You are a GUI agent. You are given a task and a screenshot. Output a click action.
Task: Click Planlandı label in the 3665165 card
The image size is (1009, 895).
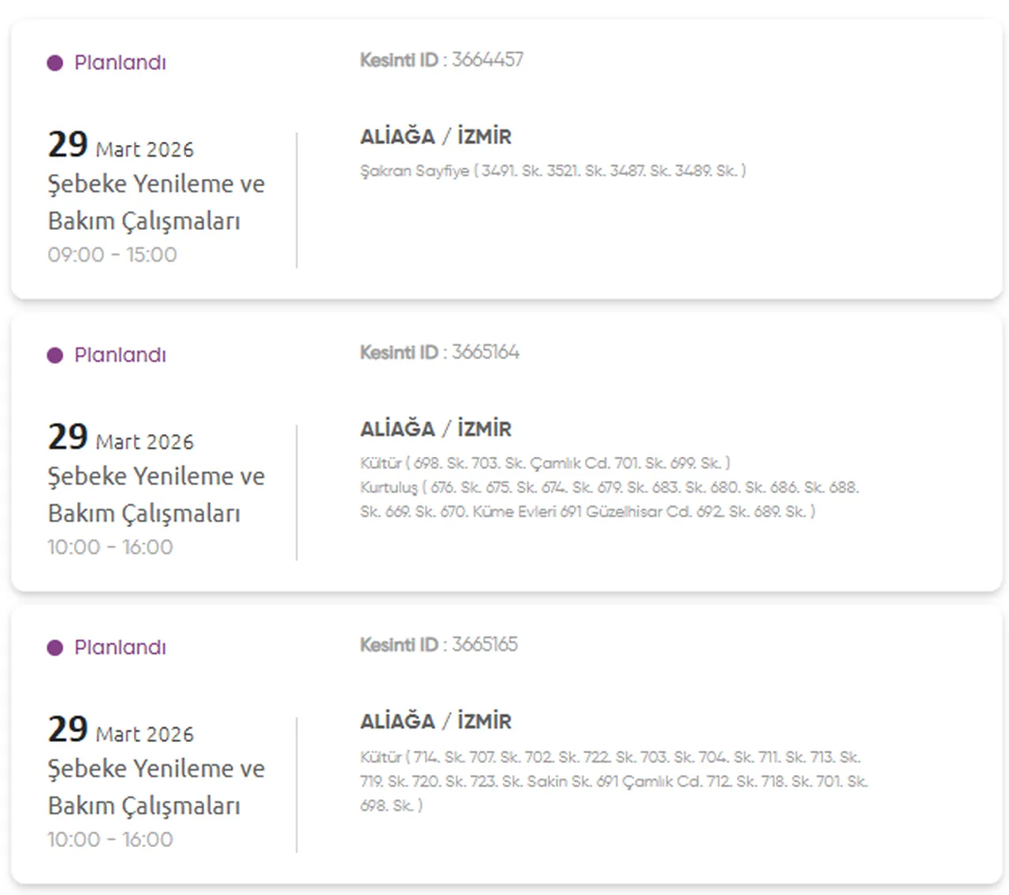pos(120,648)
